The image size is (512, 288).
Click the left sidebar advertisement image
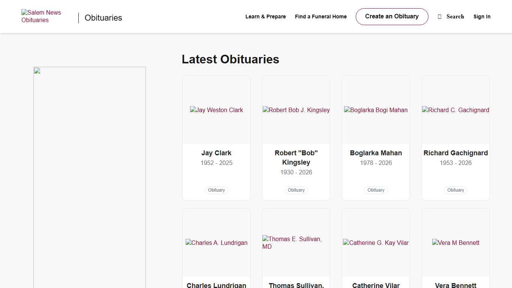tap(90, 176)
